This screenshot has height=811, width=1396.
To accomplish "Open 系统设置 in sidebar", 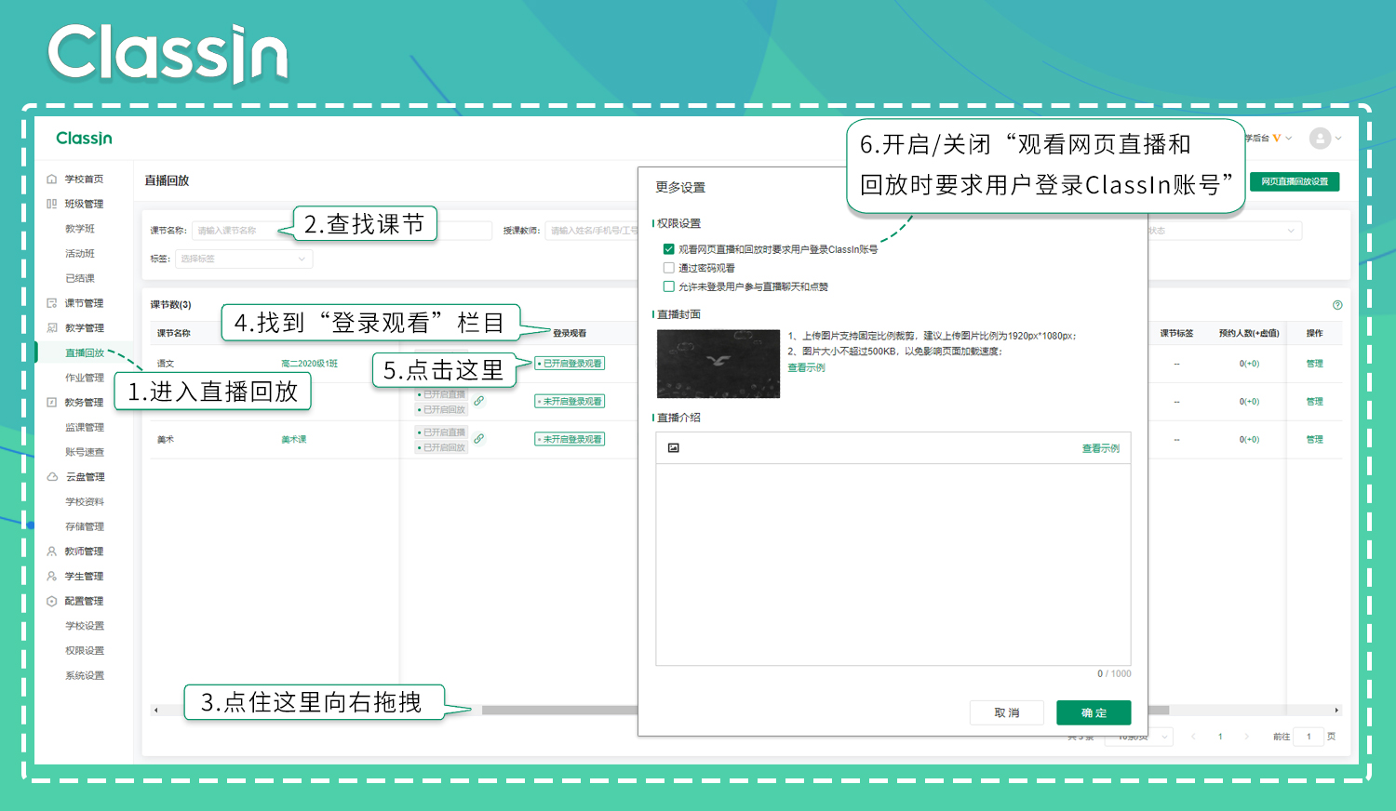I will click(85, 676).
